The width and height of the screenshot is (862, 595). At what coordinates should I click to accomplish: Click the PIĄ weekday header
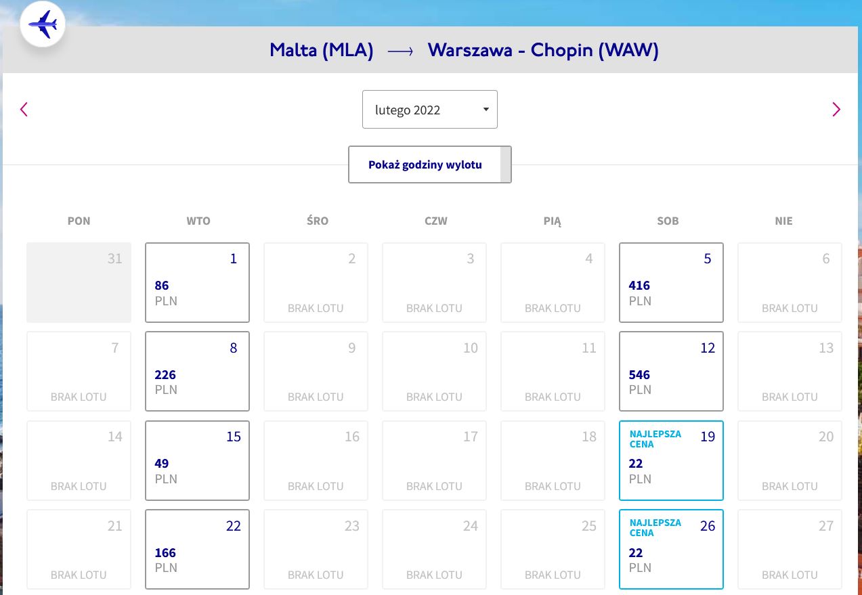[x=553, y=221]
